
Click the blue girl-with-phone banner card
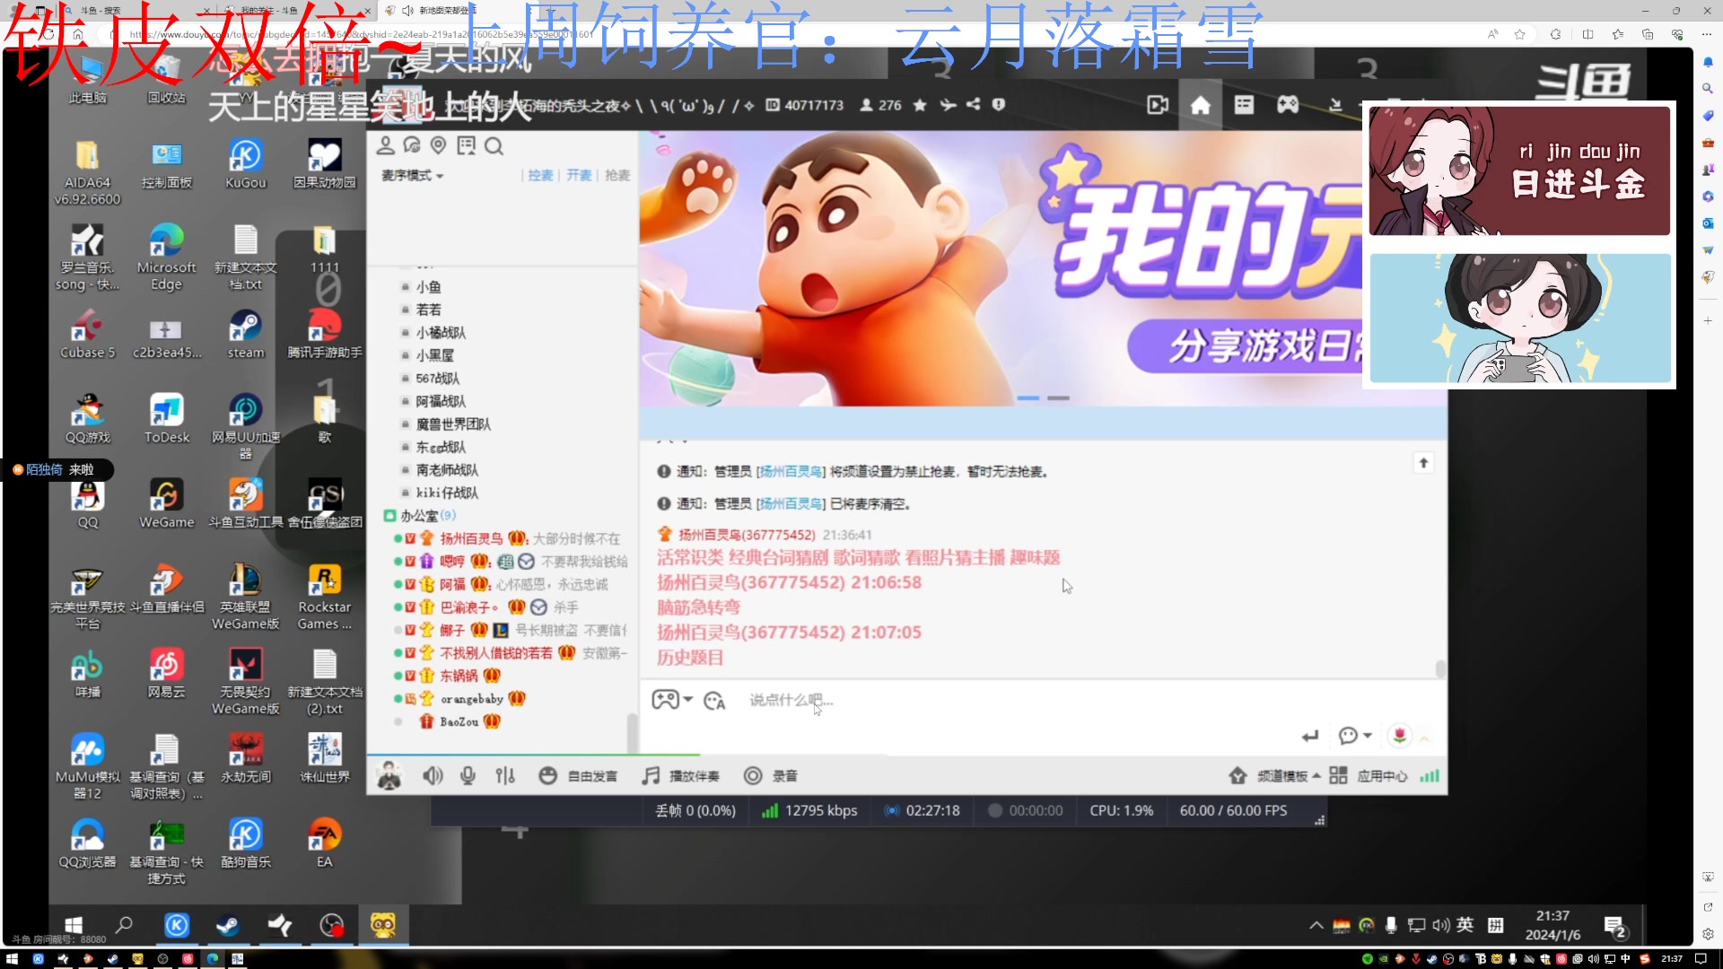click(1519, 319)
